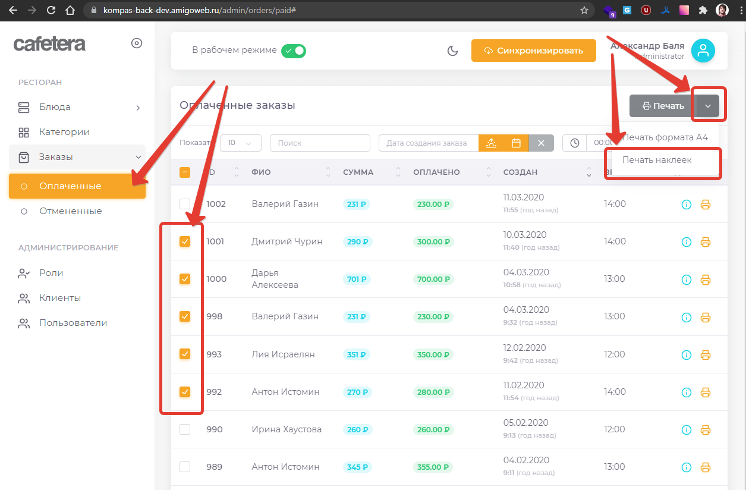This screenshot has height=490, width=746.
Task: Click the sidebar collapse circle icon
Action: point(137,43)
